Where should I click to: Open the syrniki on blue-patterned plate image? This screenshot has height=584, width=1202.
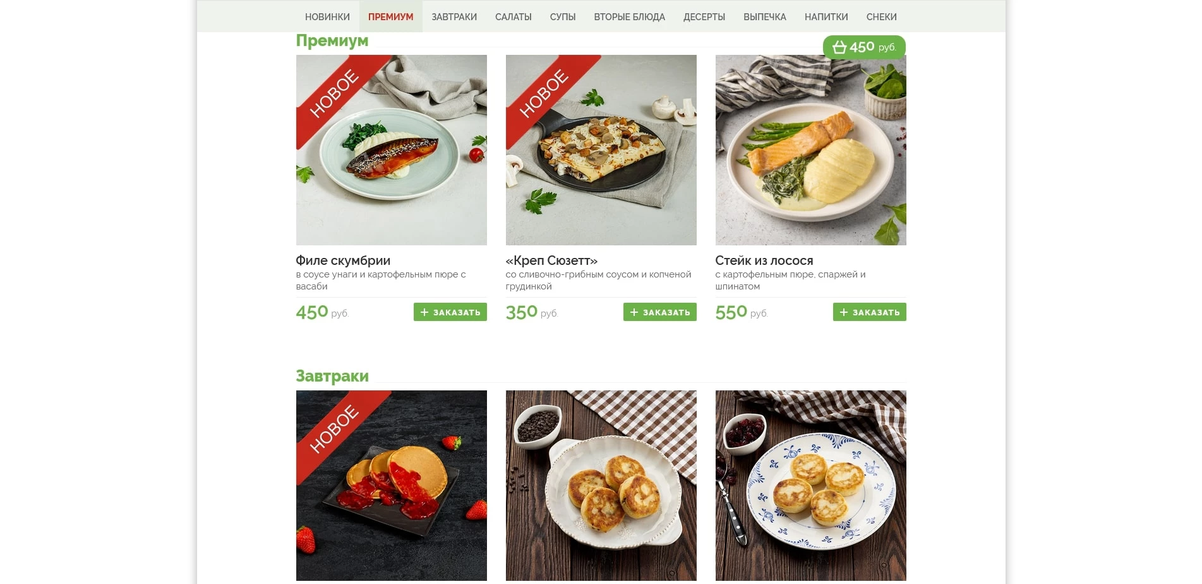(811, 486)
